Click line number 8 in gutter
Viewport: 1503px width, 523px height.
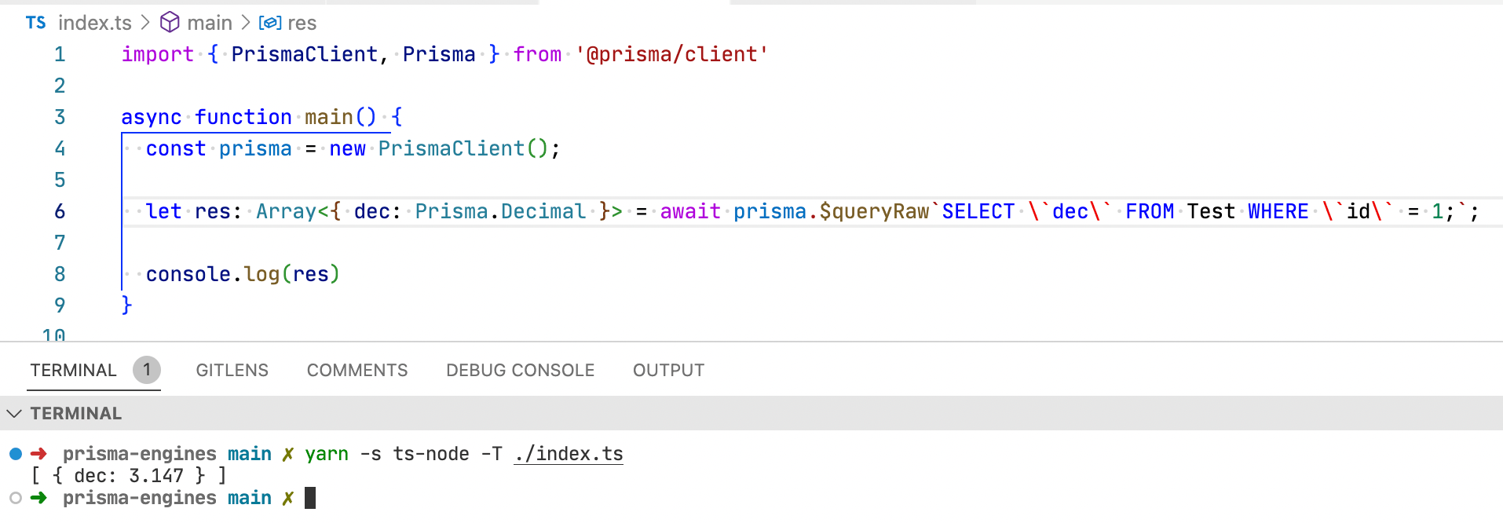click(60, 274)
